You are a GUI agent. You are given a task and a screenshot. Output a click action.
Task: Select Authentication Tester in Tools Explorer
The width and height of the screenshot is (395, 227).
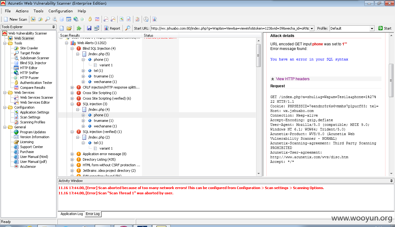(x=36, y=83)
